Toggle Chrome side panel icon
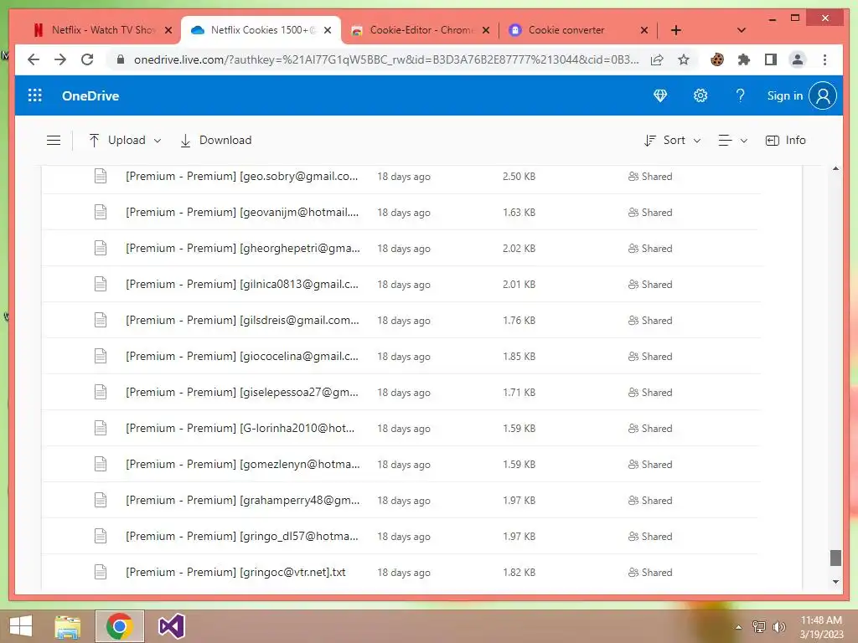 point(771,59)
